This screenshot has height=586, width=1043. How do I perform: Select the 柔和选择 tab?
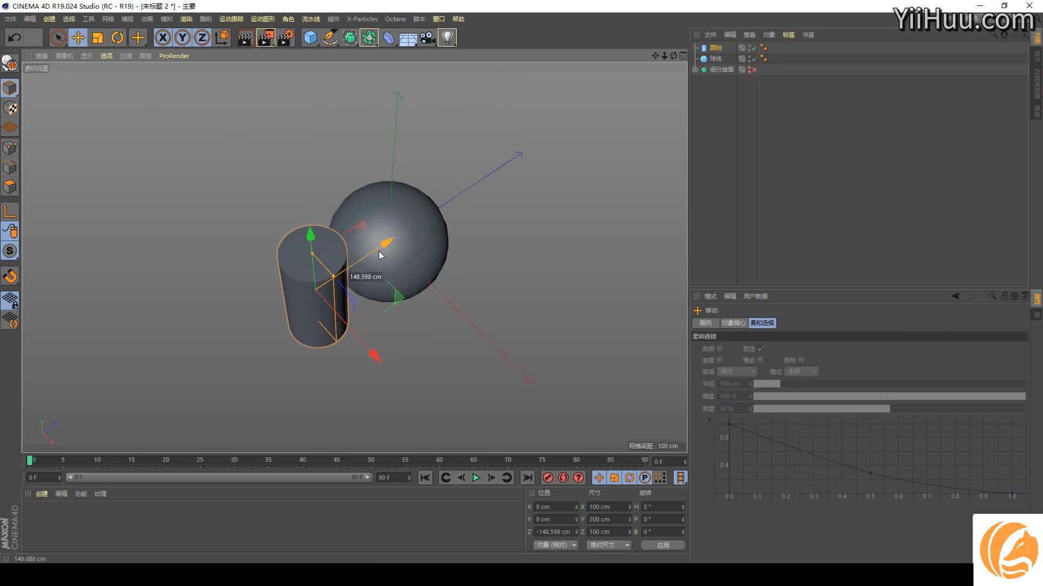pyautogui.click(x=762, y=323)
